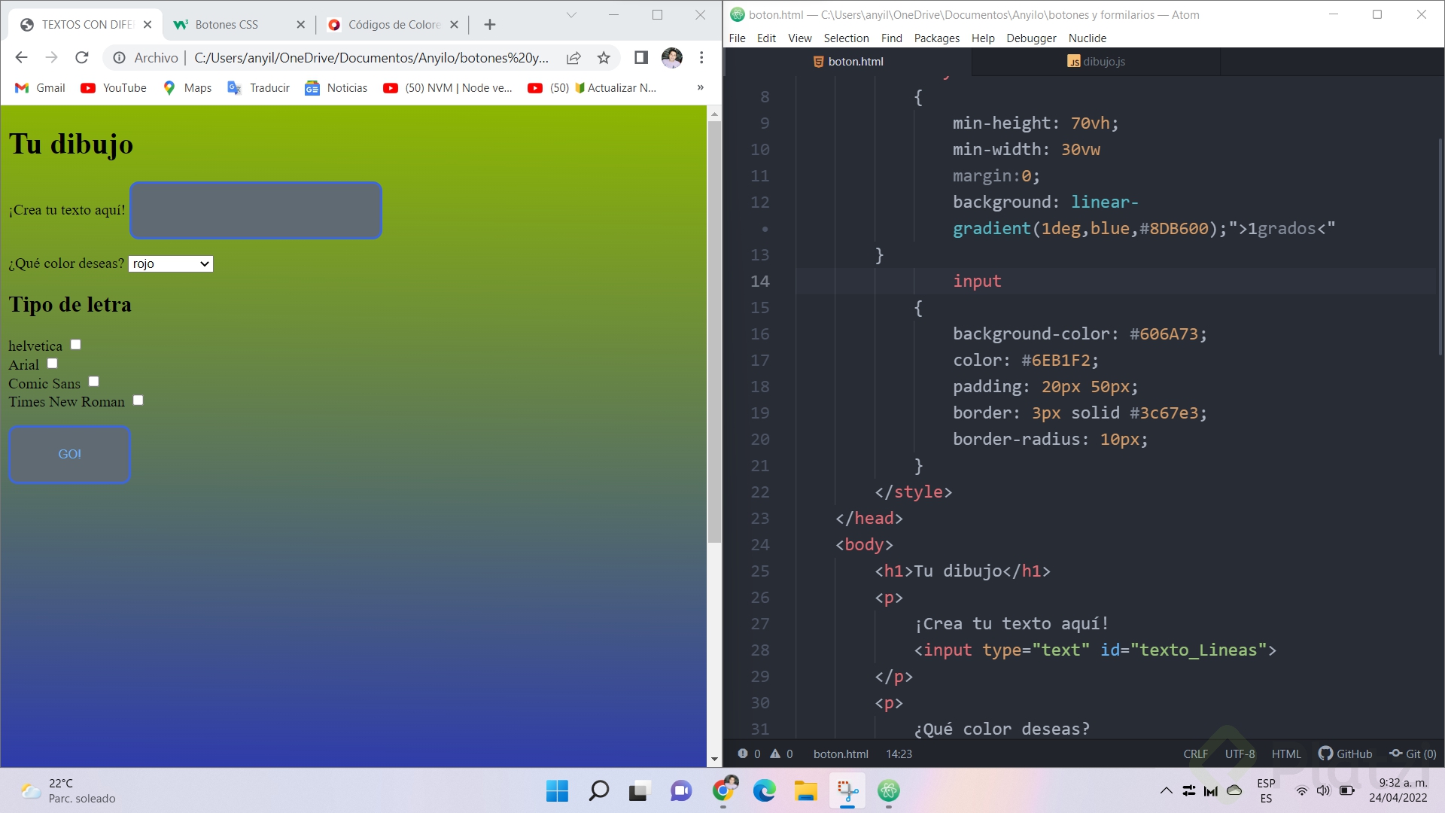Check the Arial checkbox
Image resolution: width=1445 pixels, height=813 pixels.
point(52,363)
